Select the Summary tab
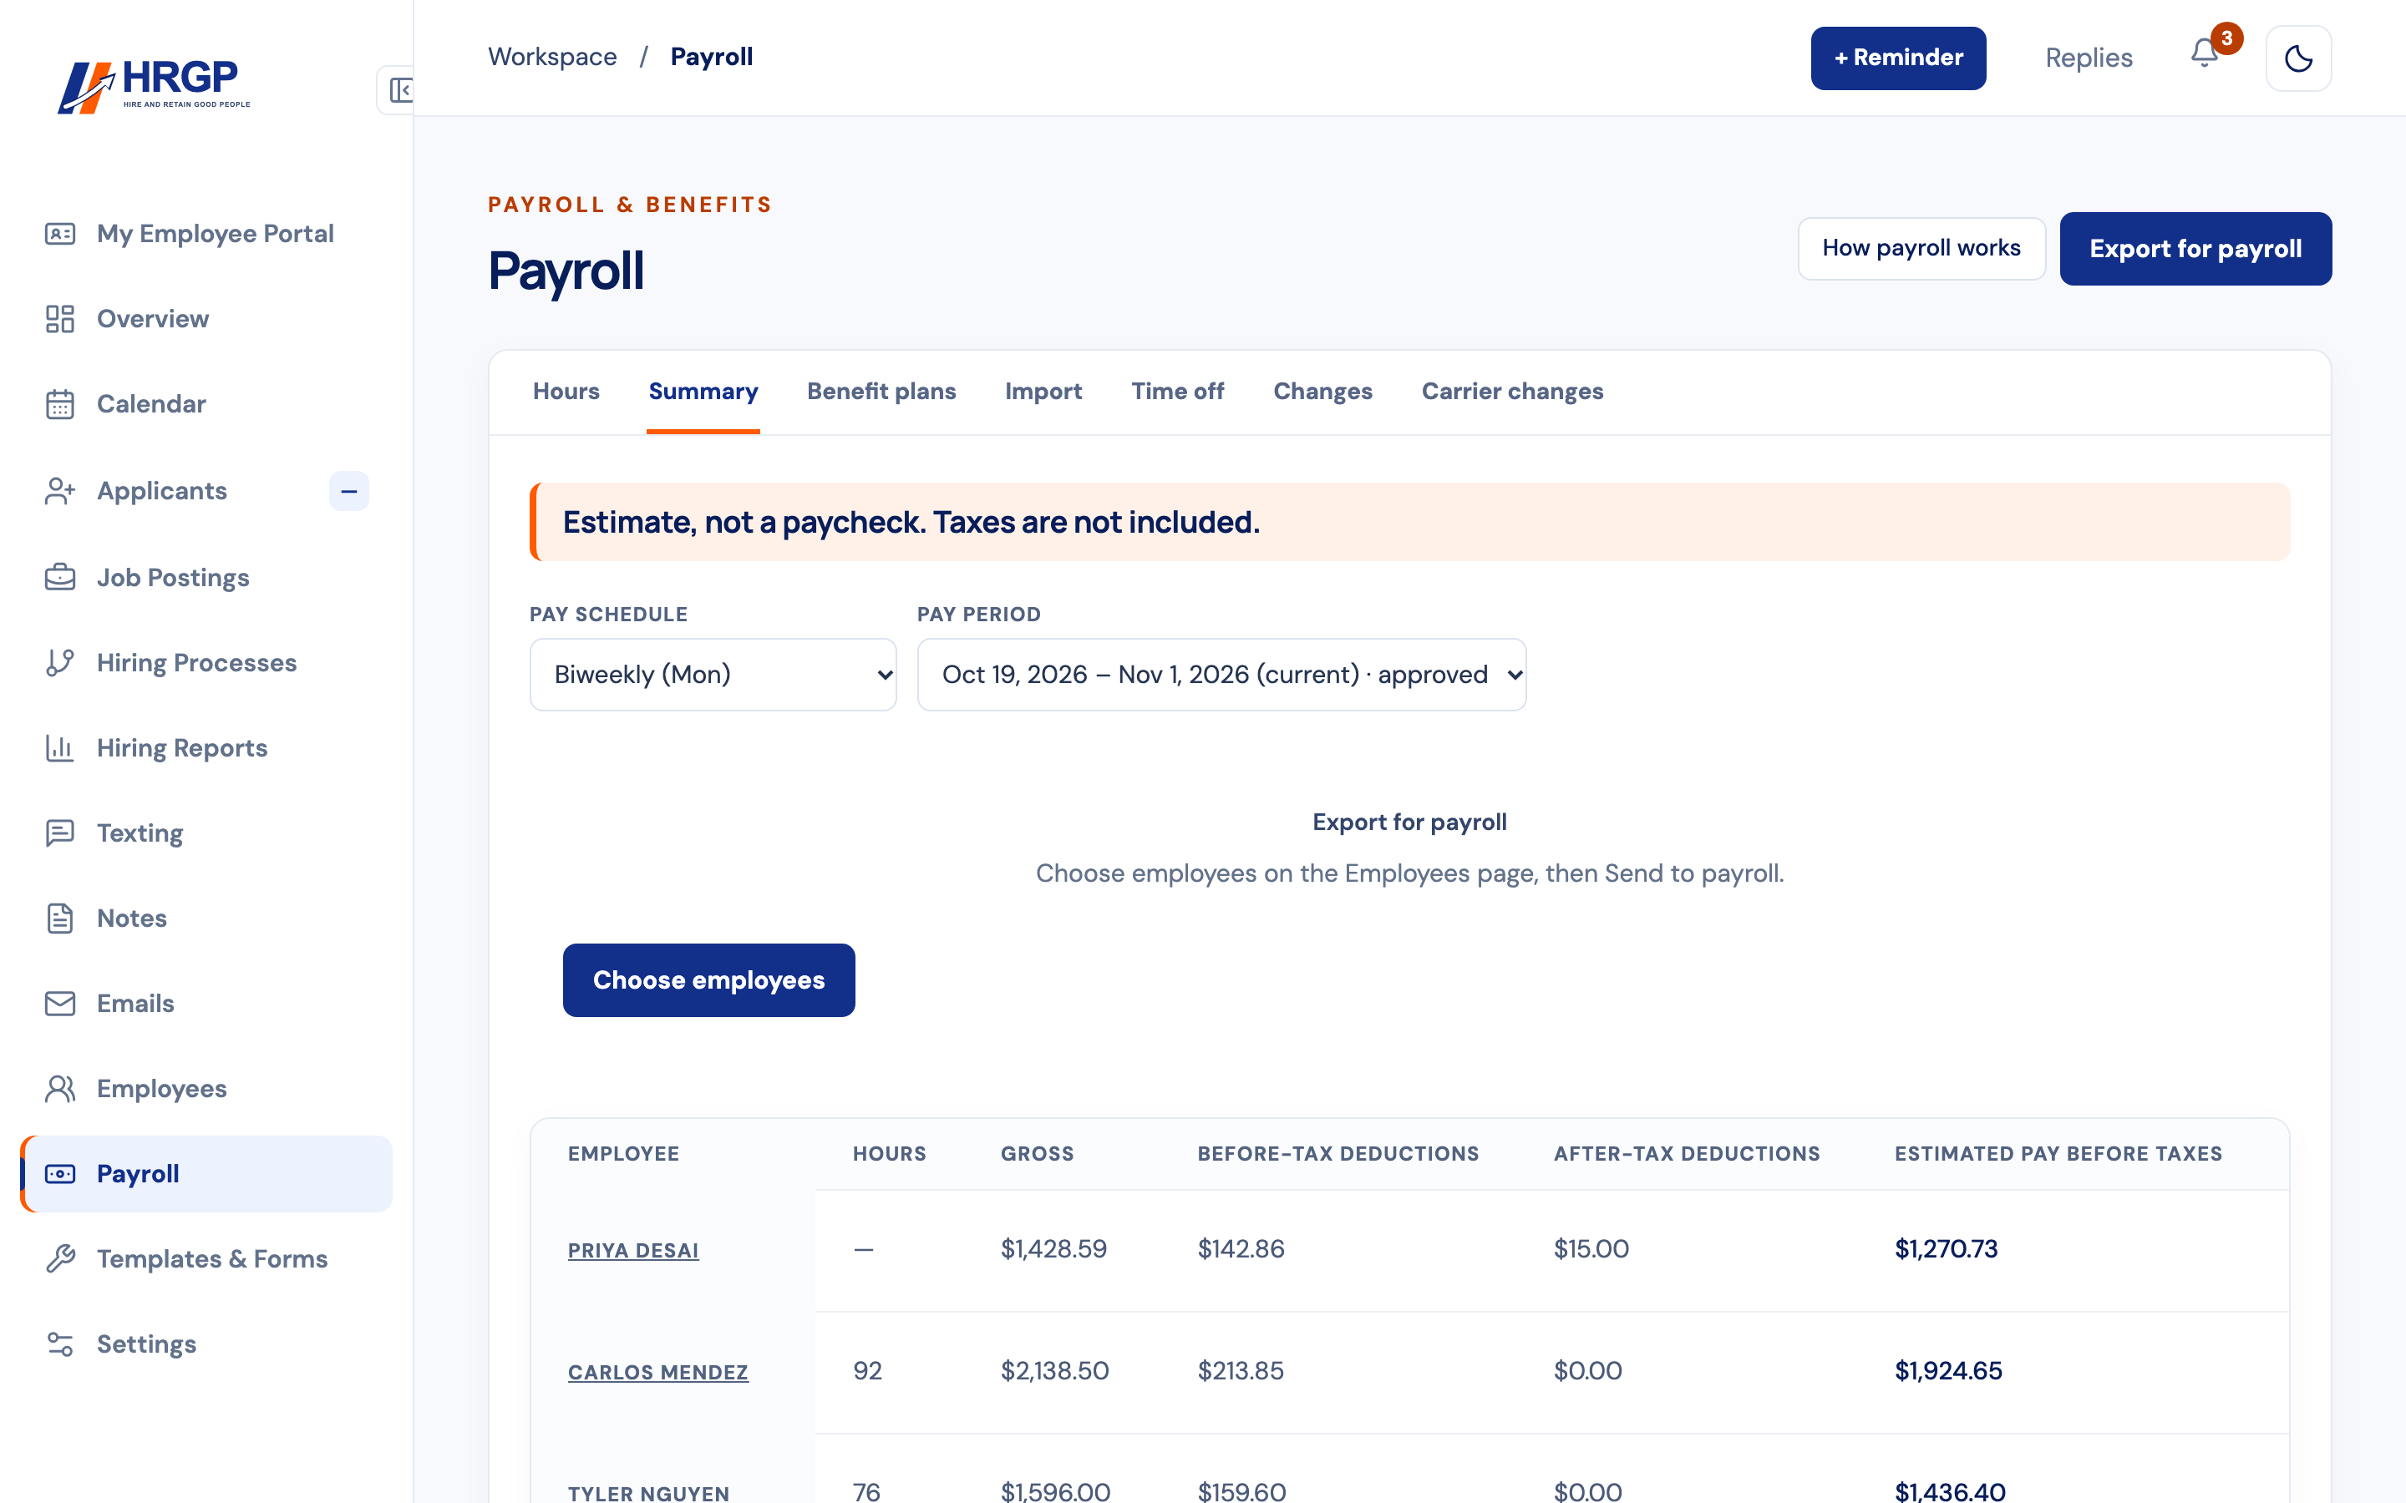 click(703, 392)
